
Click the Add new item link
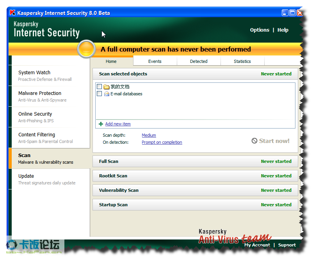(x=118, y=124)
